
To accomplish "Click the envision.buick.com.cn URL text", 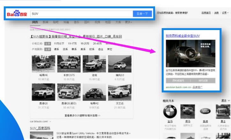I will click(x=179, y=87).
